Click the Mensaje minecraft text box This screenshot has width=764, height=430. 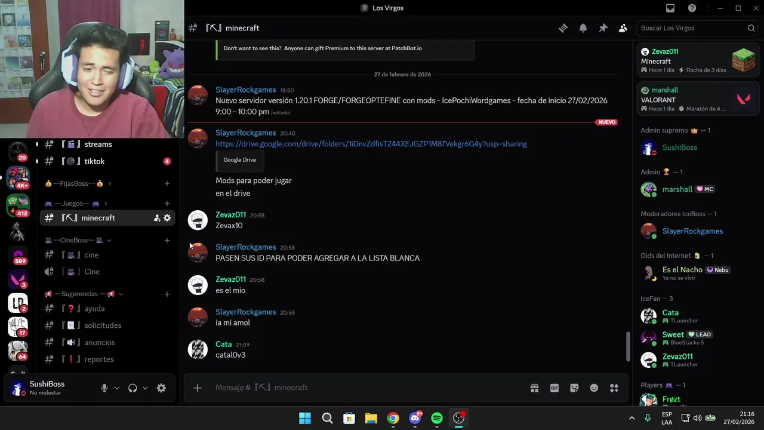[x=367, y=388]
